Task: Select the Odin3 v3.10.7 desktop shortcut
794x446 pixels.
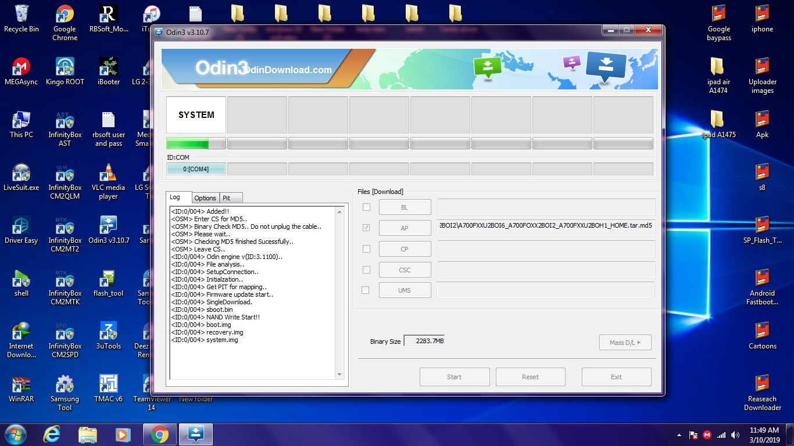Action: (x=109, y=231)
